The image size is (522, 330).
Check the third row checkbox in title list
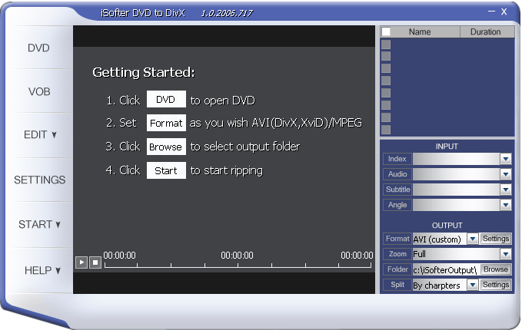[x=386, y=68]
